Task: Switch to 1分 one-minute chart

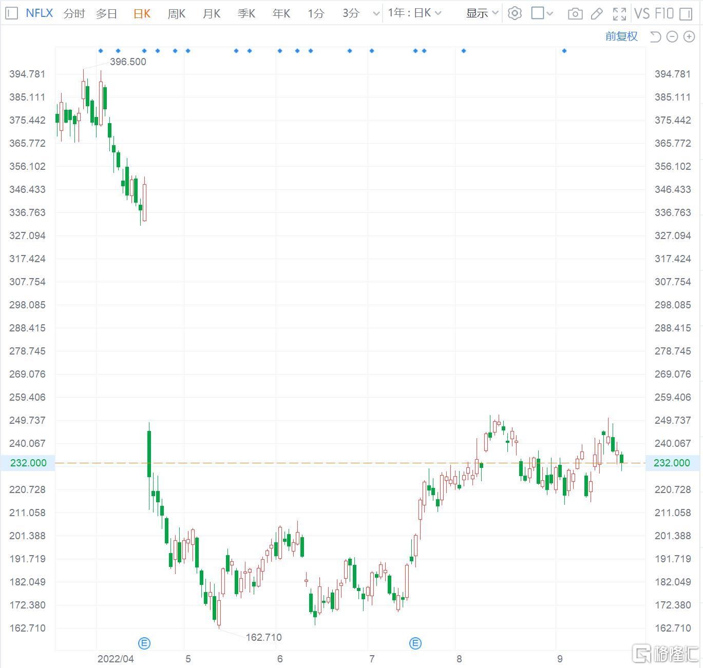Action: point(316,13)
